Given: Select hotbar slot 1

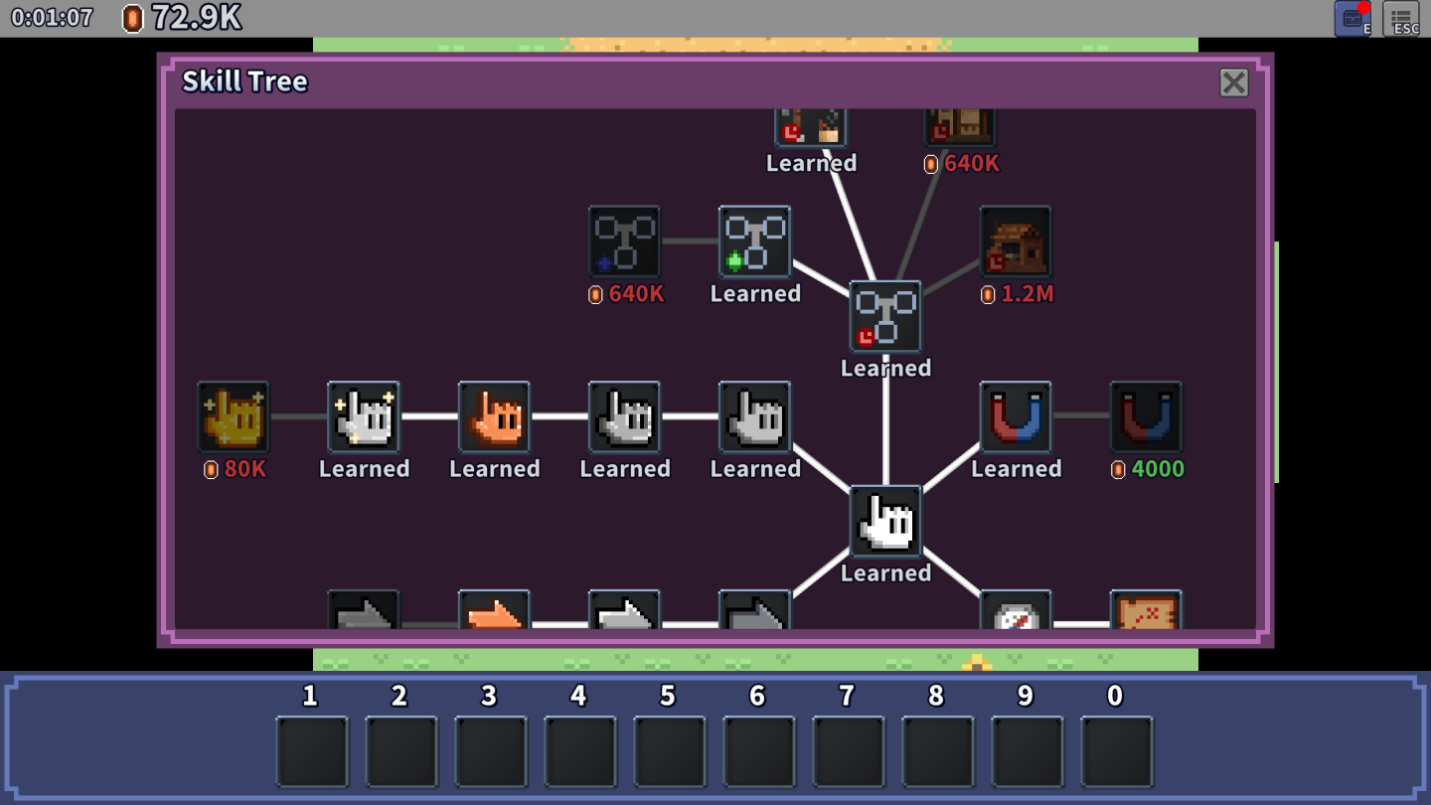Looking at the screenshot, I should [312, 752].
